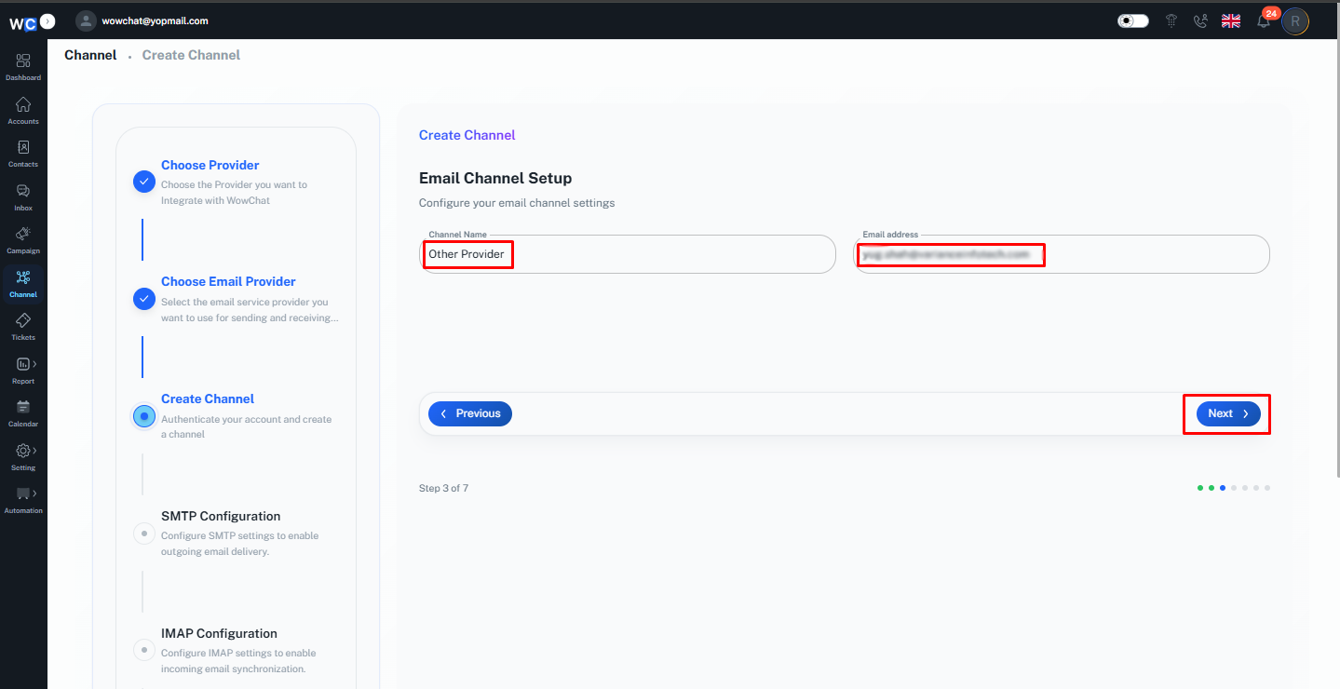
Task: Click the Next button
Action: point(1228,413)
